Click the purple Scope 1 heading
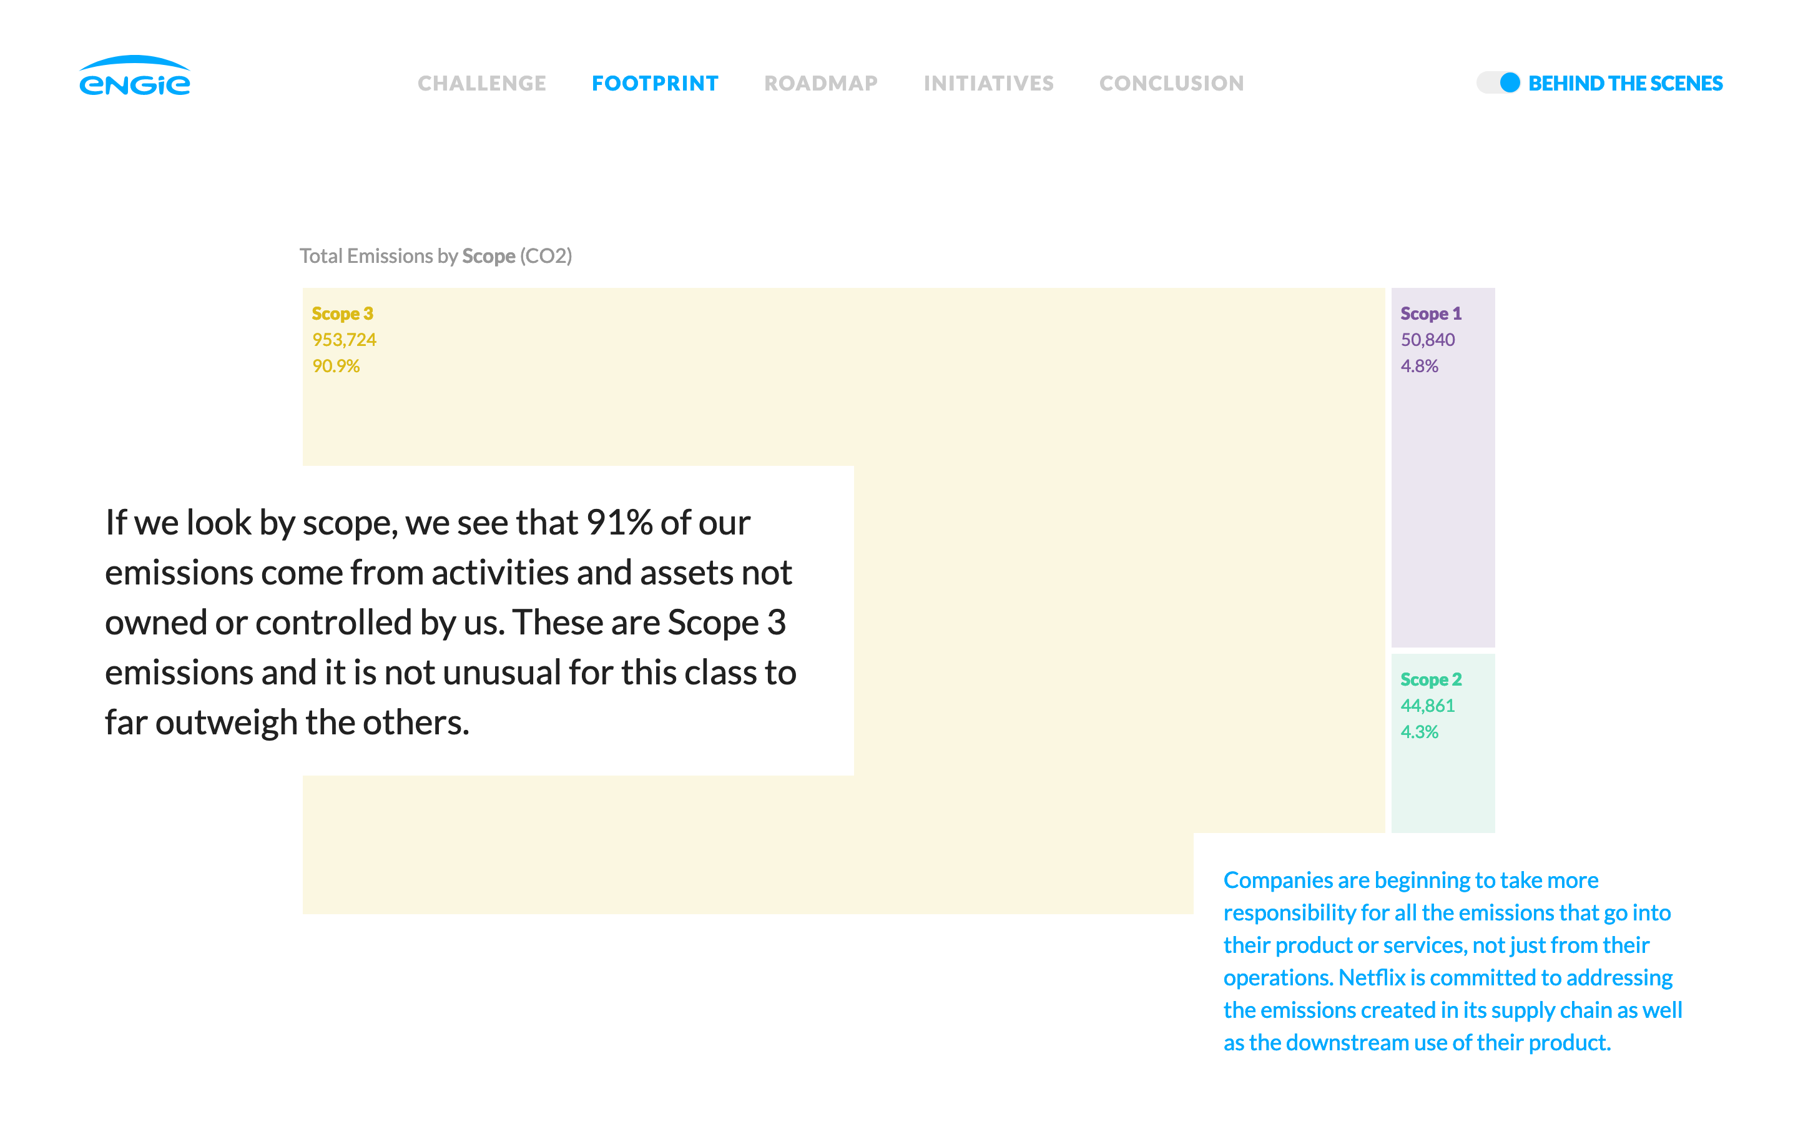This screenshot has width=1798, height=1124. tap(1430, 313)
